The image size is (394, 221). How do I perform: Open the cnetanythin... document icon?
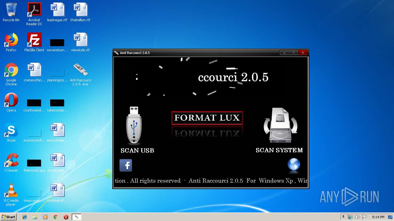[x=34, y=72]
